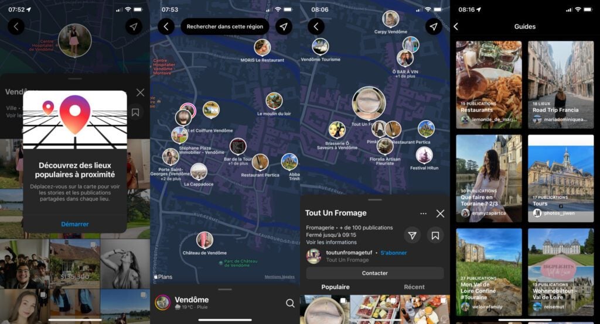Switch to the Récent tab
The height and width of the screenshot is (324, 600).
pos(414,287)
